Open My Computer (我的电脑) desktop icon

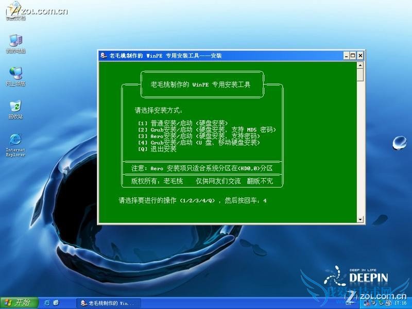(x=15, y=41)
